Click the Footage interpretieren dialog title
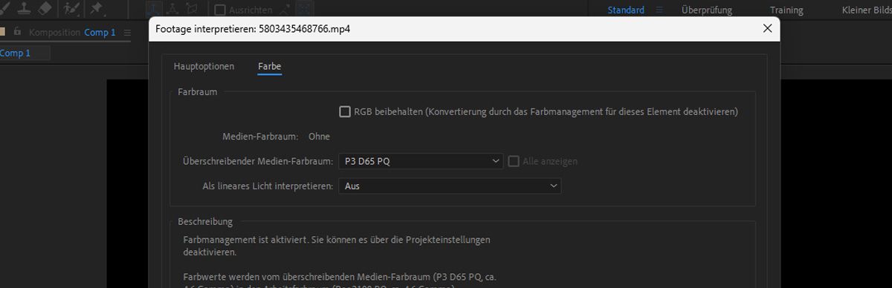The image size is (892, 288). point(253,30)
